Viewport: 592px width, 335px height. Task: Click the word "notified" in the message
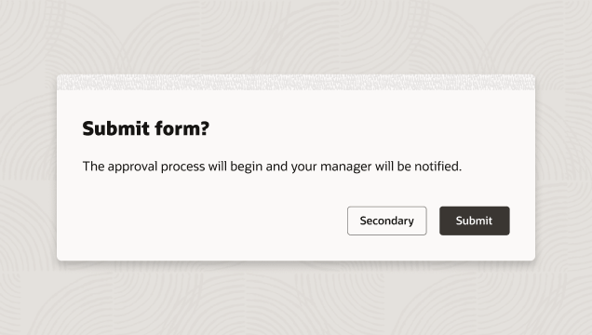point(437,167)
